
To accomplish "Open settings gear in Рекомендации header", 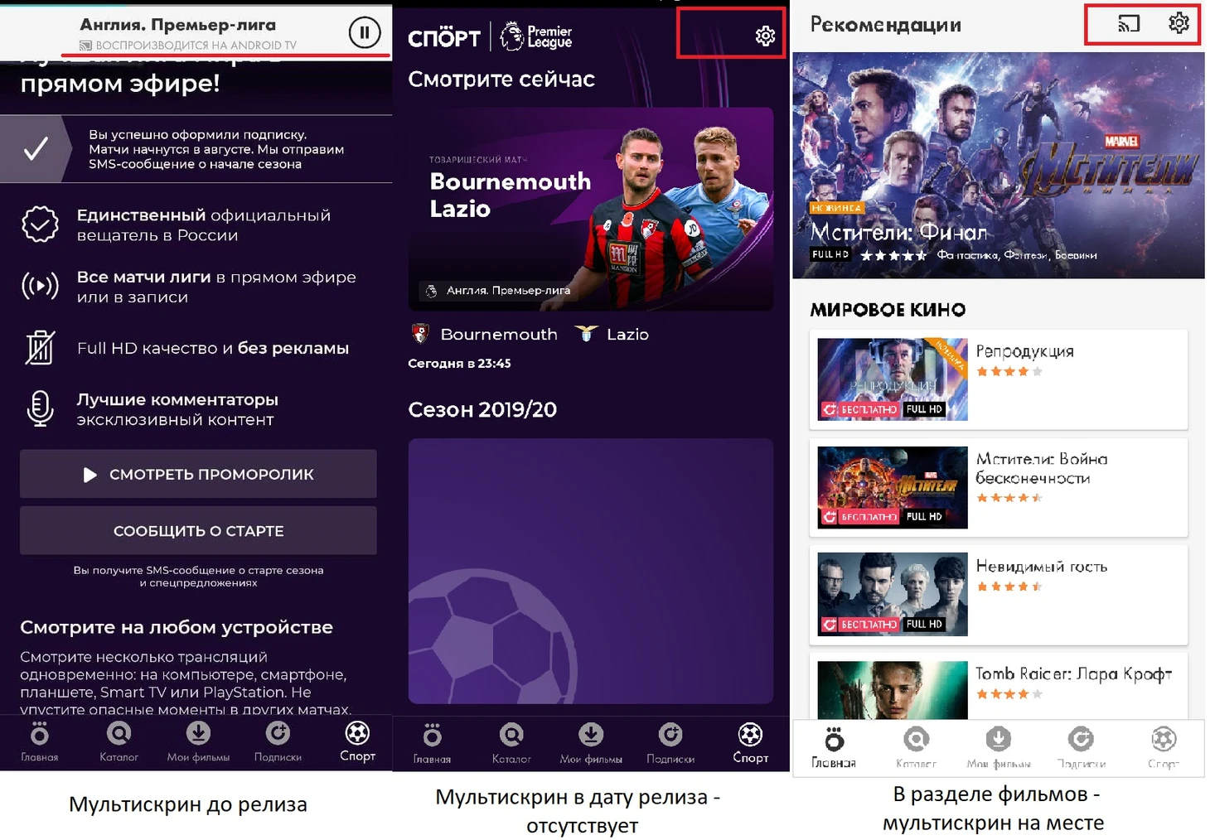I will (x=1179, y=23).
